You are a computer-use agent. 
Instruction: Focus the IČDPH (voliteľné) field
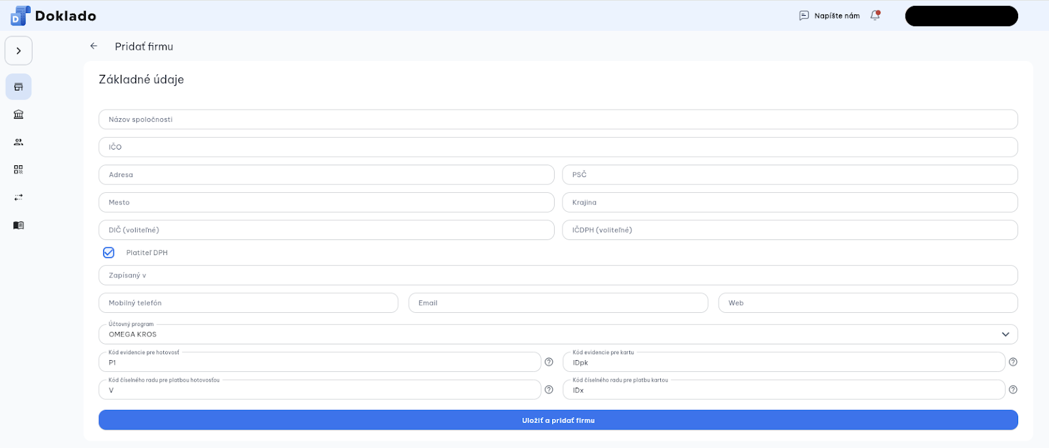[790, 230]
